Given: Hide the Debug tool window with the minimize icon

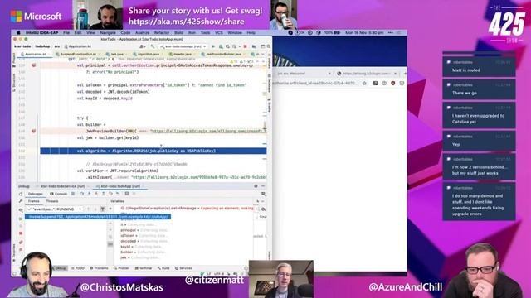Looking at the screenshot, I should pyautogui.click(x=263, y=186).
